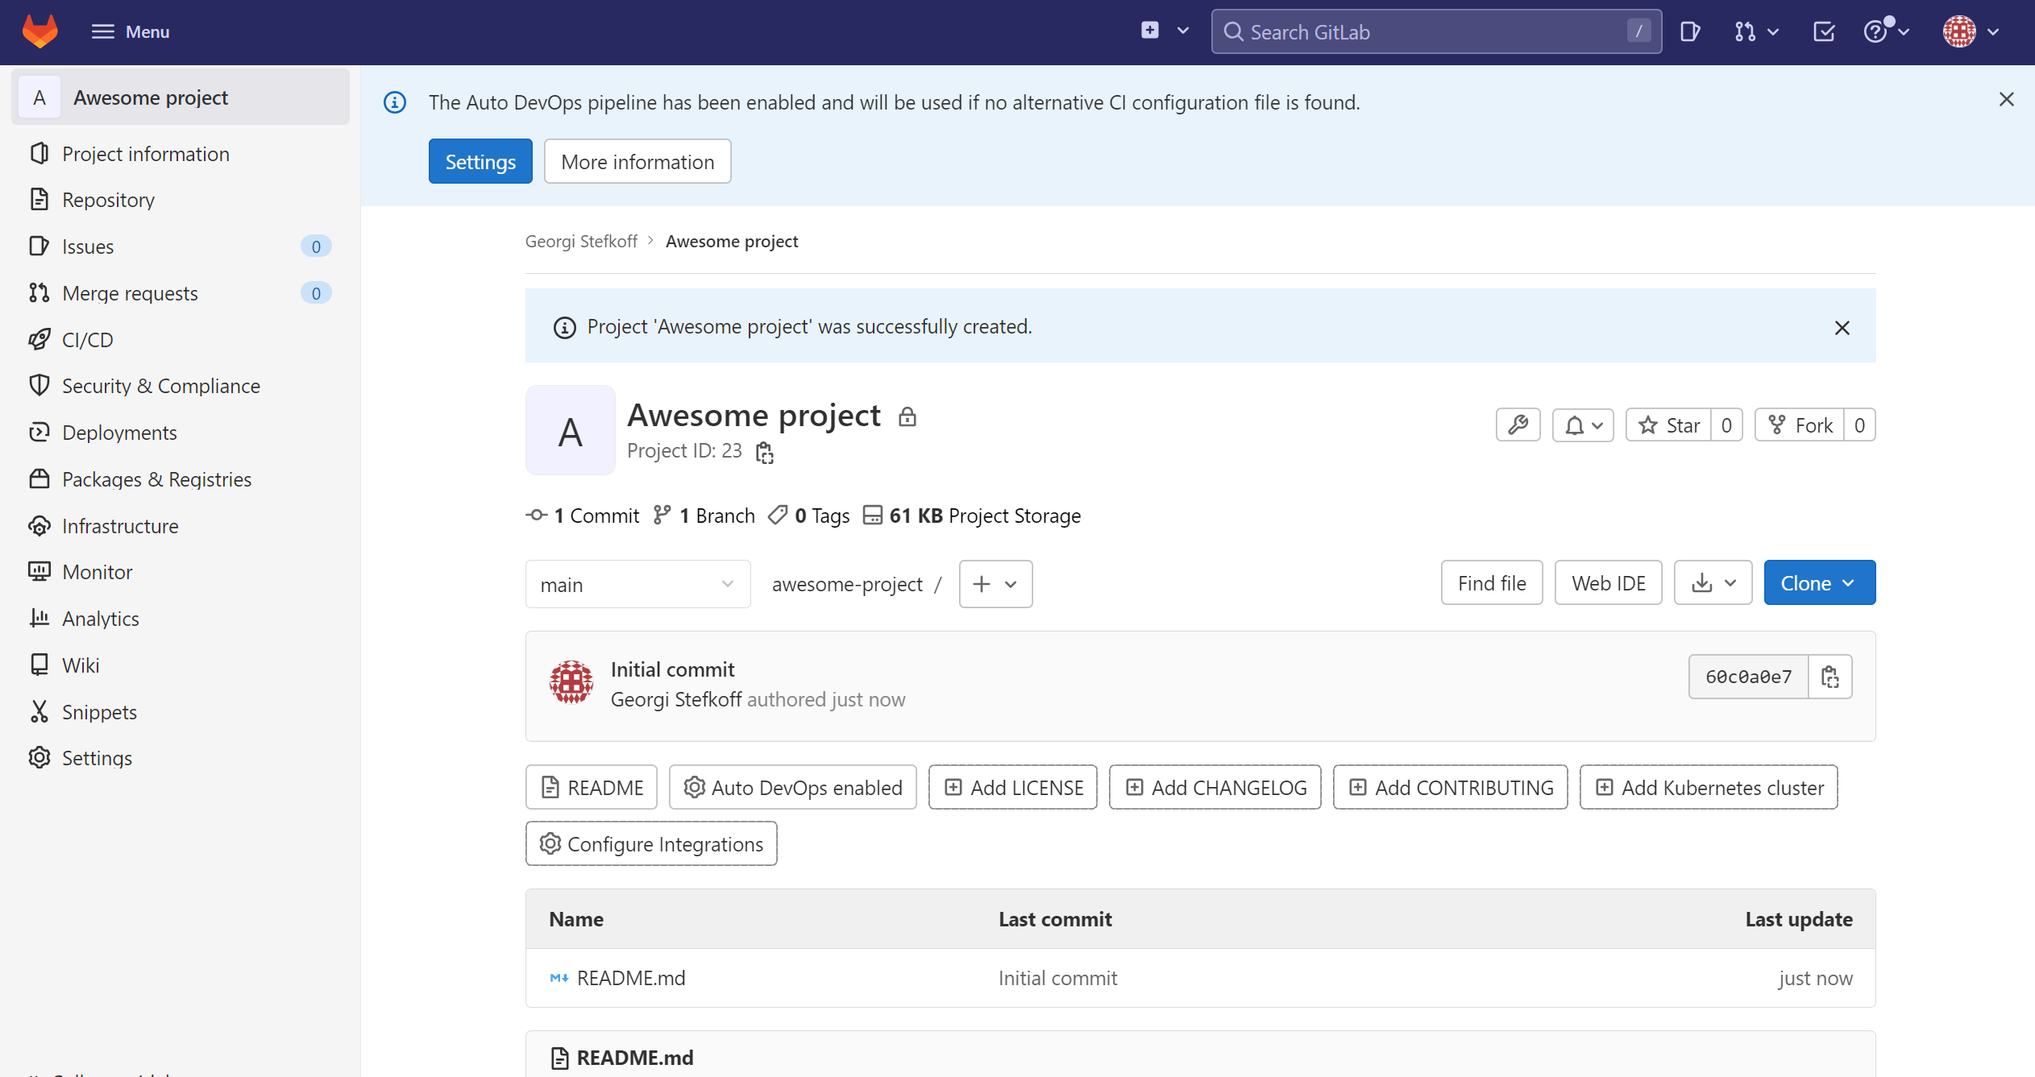Open the notification bell dropdown

point(1583,425)
